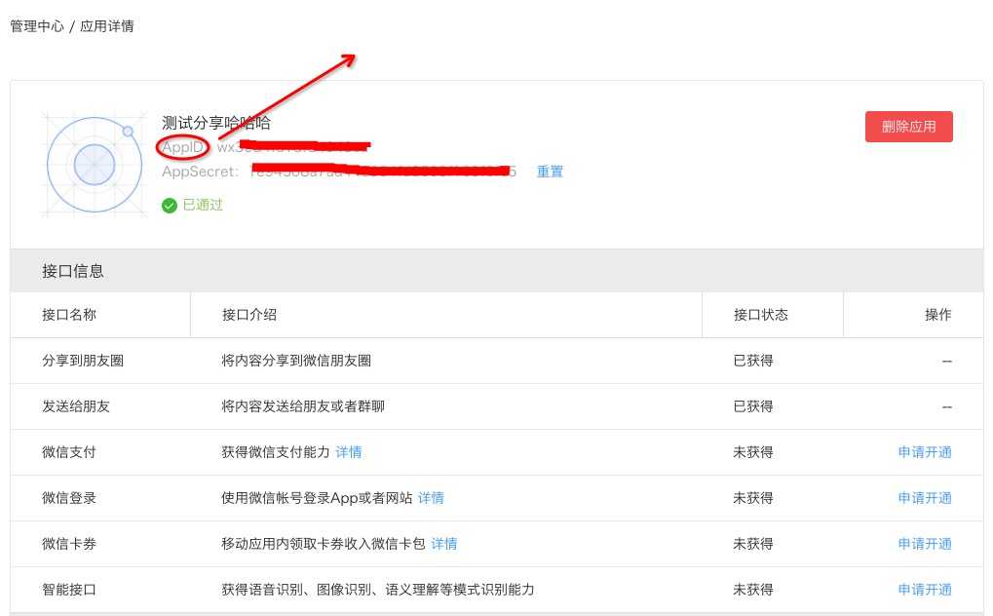Click the 已通过 status text
Screen dimensions: 993x616
(203, 205)
